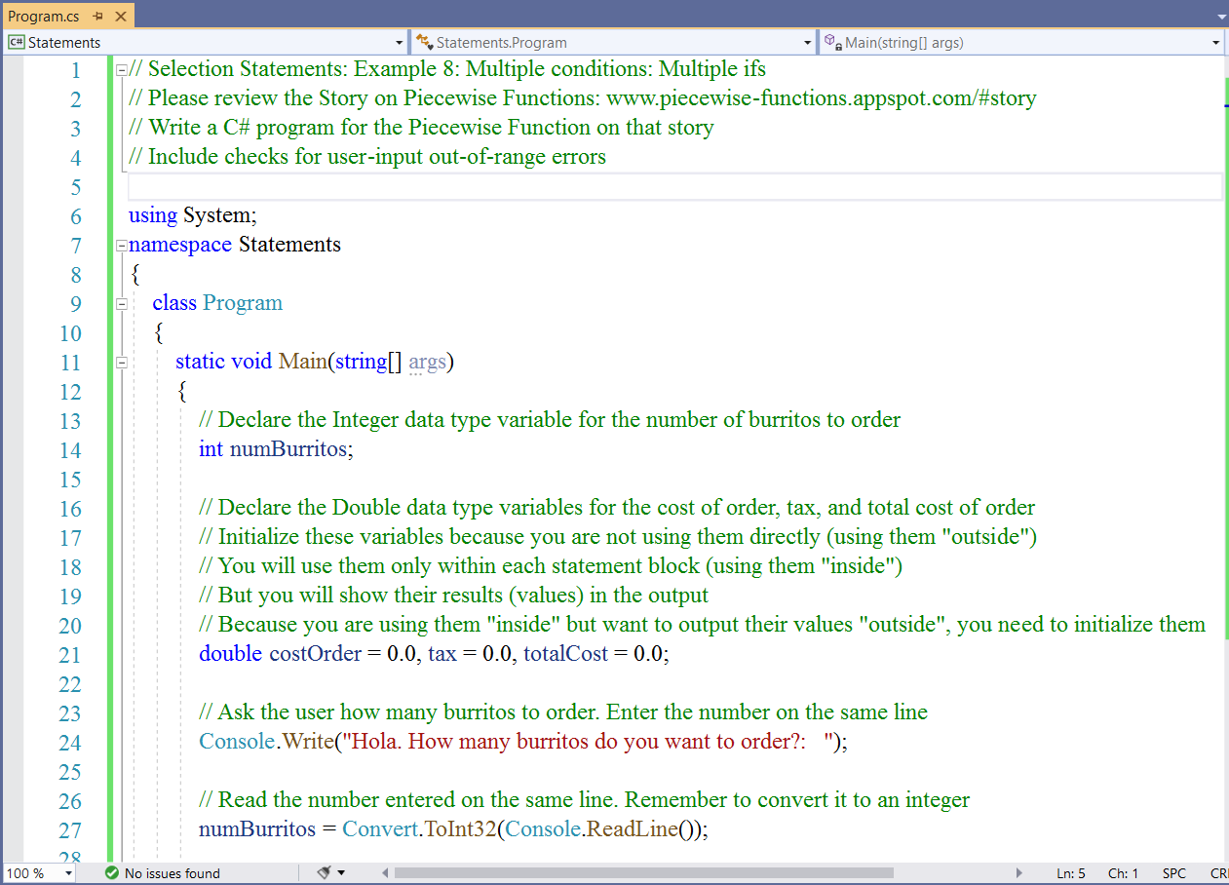Open the Main(string[] args) member dropdown
Image resolution: width=1229 pixels, height=885 pixels.
pyautogui.click(x=1215, y=43)
